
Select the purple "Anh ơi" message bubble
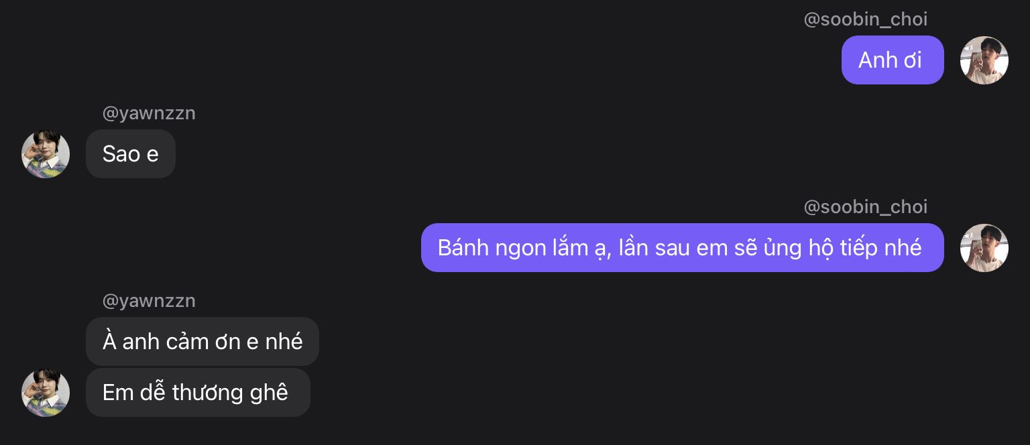click(893, 60)
